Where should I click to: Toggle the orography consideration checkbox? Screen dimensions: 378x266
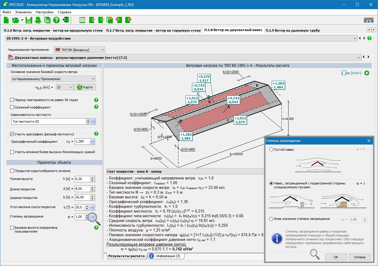[12, 134]
